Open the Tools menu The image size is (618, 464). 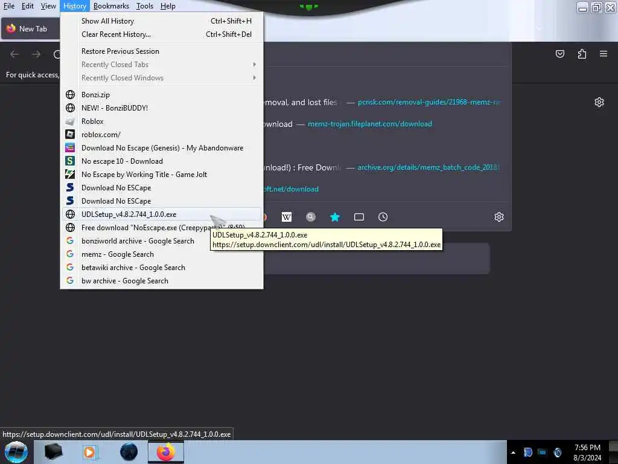click(145, 6)
